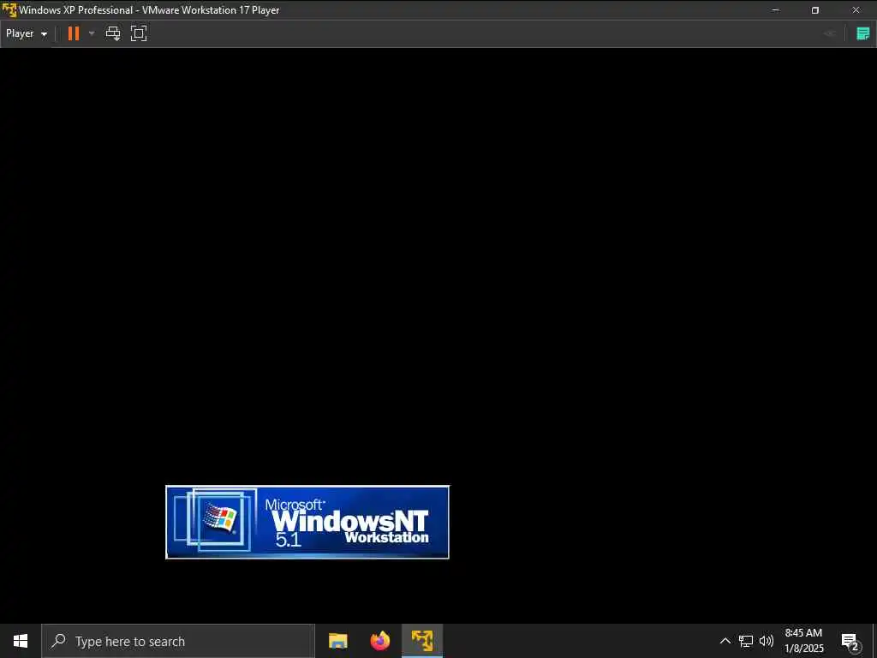Open the volume control tray icon
Image resolution: width=877 pixels, height=658 pixels.
click(767, 641)
